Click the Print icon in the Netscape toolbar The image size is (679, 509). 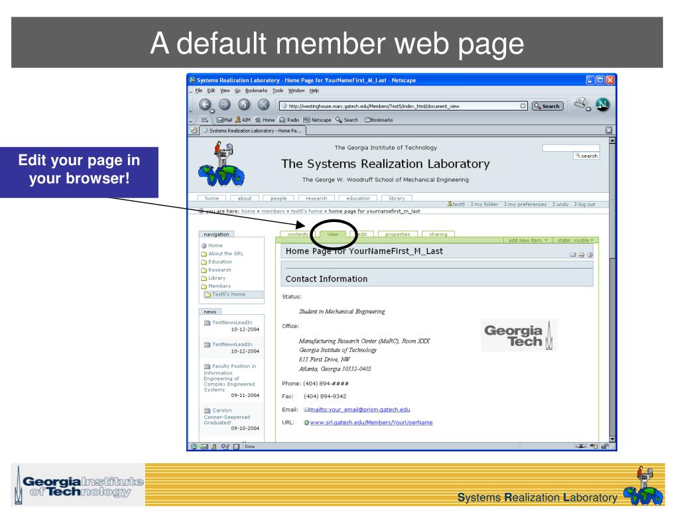(581, 103)
